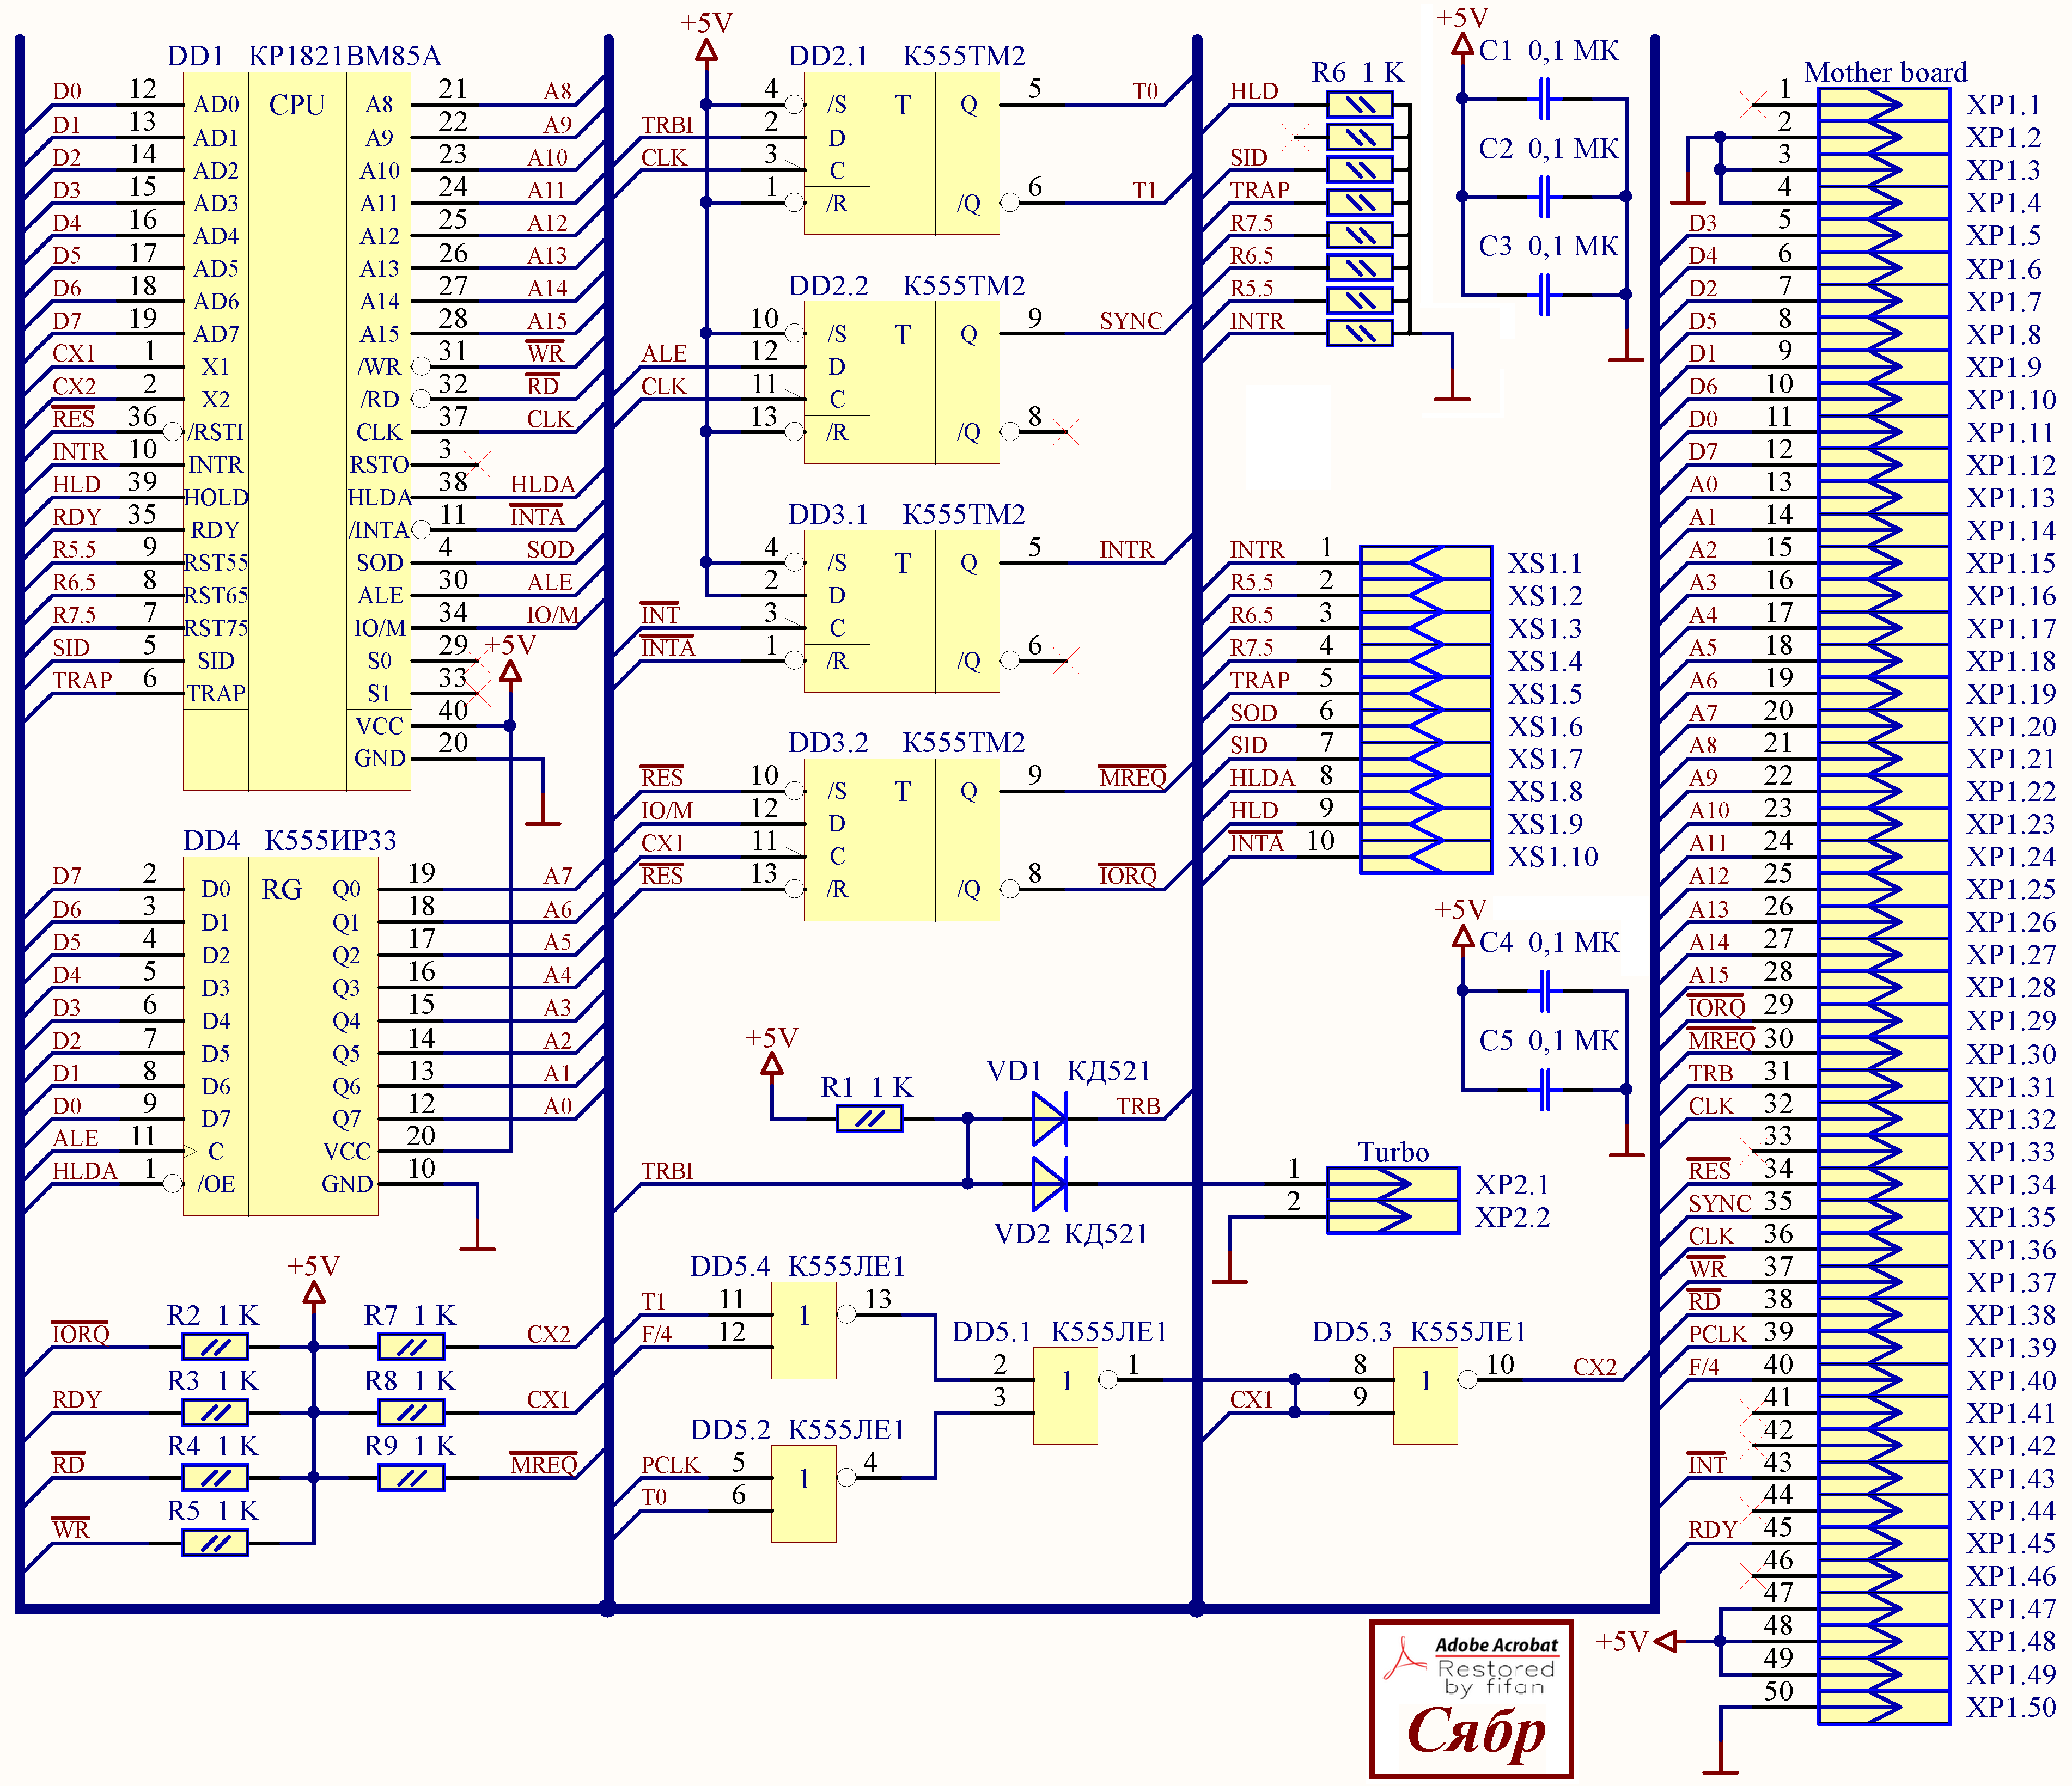Select the XP1.50 connector pin
2072x1786 pixels.
[1883, 1707]
